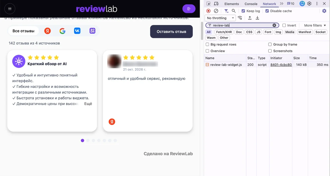Go to the second carousel dot
Screen dimensions: 330x176
click(x=88, y=141)
